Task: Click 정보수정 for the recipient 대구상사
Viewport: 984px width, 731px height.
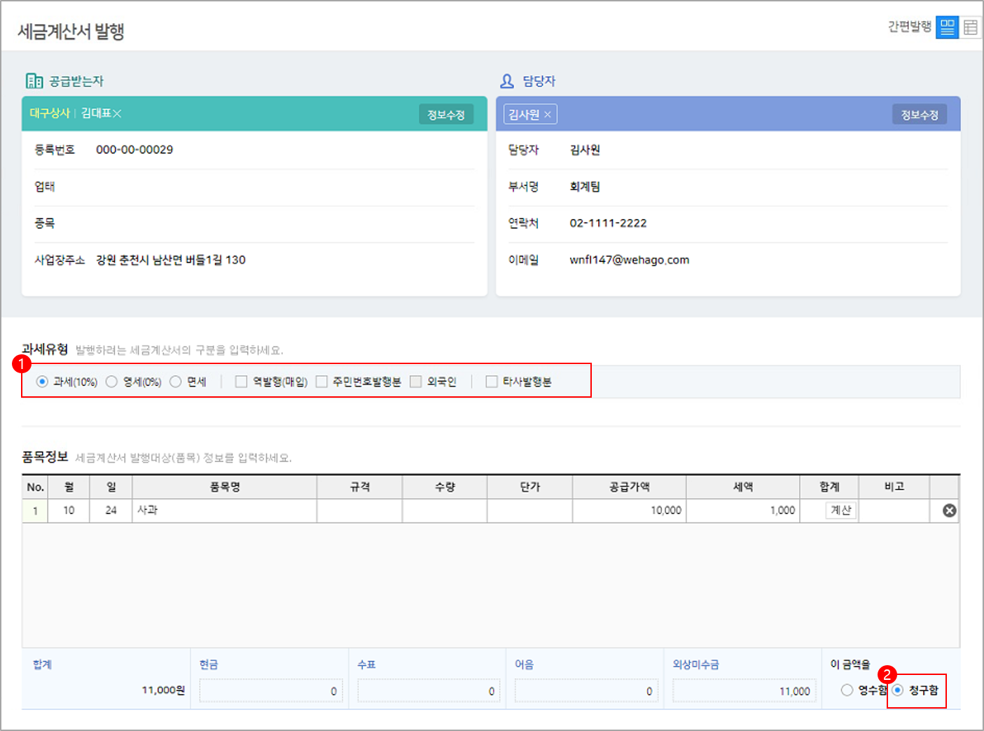Action: (446, 113)
